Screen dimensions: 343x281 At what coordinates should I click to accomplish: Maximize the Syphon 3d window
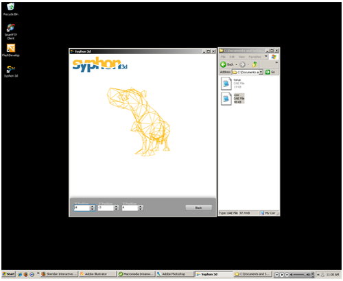point(209,51)
